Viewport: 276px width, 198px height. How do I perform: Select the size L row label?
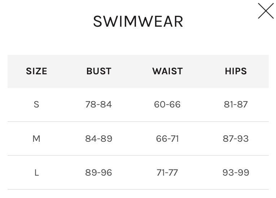tap(36, 173)
